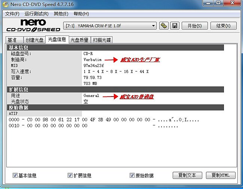
Task: Open the 运行测试(R) menu
Action: tap(36, 14)
